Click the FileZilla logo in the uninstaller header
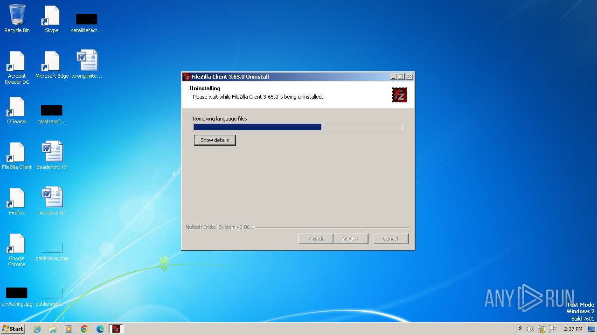Image resolution: width=597 pixels, height=335 pixels. 400,95
